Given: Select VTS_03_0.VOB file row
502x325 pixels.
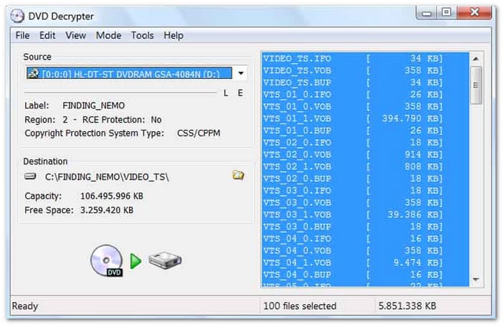Looking at the screenshot, I should (x=365, y=203).
